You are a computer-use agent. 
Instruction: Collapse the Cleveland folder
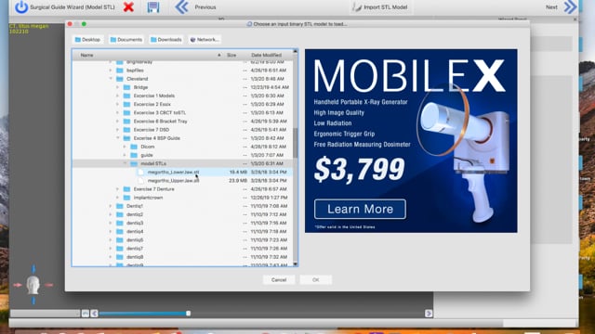(111, 79)
